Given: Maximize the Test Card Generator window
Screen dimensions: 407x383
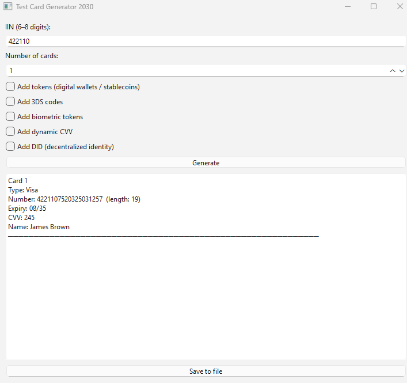Looking at the screenshot, I should [374, 7].
